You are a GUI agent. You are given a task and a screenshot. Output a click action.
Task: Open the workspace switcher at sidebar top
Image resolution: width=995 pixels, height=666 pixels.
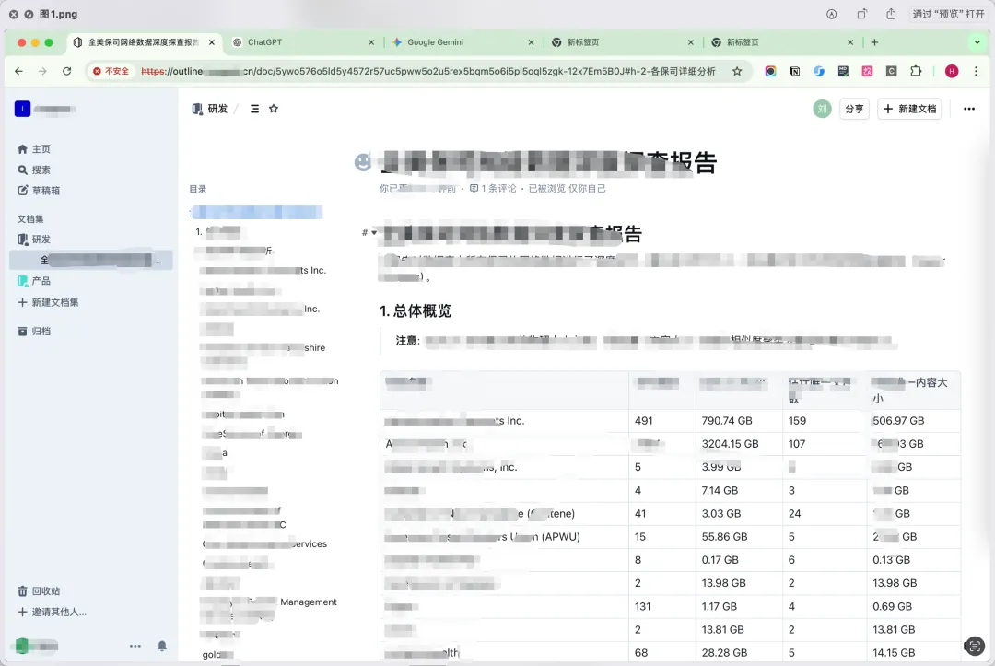tap(44, 109)
